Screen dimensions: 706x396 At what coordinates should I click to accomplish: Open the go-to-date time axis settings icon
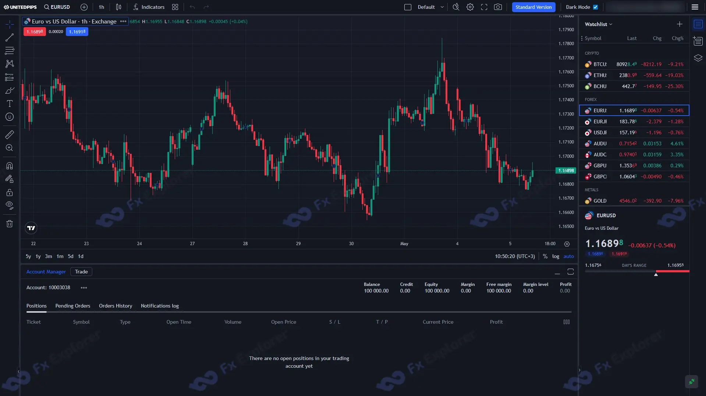(567, 244)
